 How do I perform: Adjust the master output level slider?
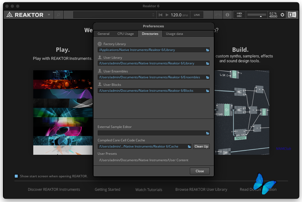257,15
